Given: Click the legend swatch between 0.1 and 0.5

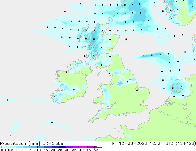Looking at the screenshot, I should [5, 147].
